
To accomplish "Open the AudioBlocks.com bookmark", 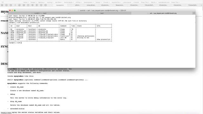I will point(164,2).
